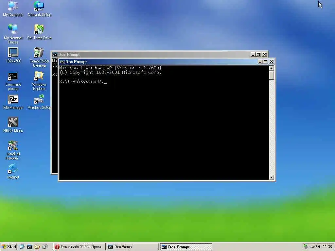Select the File Manager 7z icon
Viewport: 335px width, 251px height.
[13, 102]
